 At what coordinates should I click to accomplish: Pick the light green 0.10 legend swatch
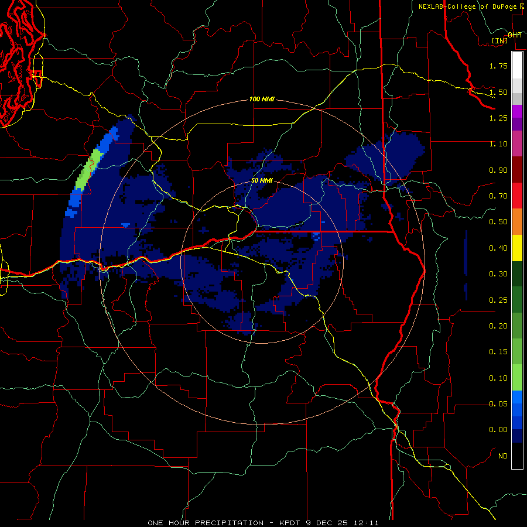tap(517, 378)
